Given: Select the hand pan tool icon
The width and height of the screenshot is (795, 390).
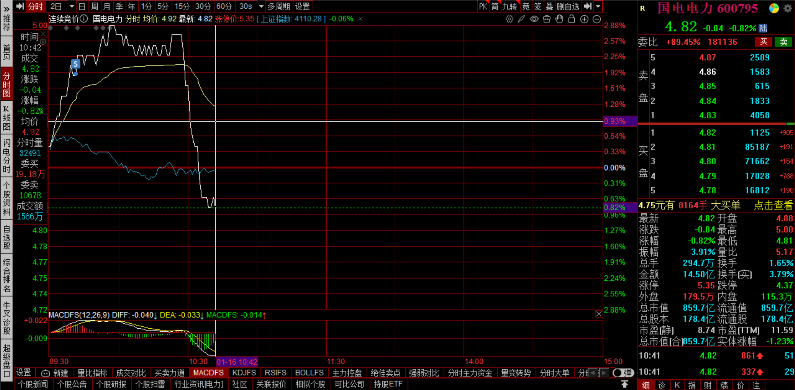Looking at the screenshot, I should click(559, 19).
